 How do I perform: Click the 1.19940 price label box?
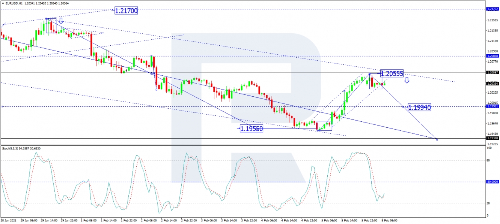coord(419,108)
